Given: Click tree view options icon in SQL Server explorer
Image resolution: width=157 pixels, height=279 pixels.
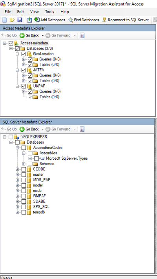Looking at the screenshot, I should (82, 129).
